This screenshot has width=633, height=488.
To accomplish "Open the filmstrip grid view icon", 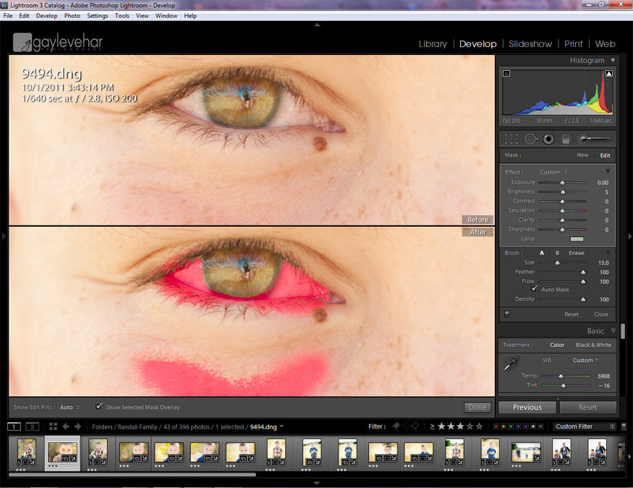I will coord(53,427).
